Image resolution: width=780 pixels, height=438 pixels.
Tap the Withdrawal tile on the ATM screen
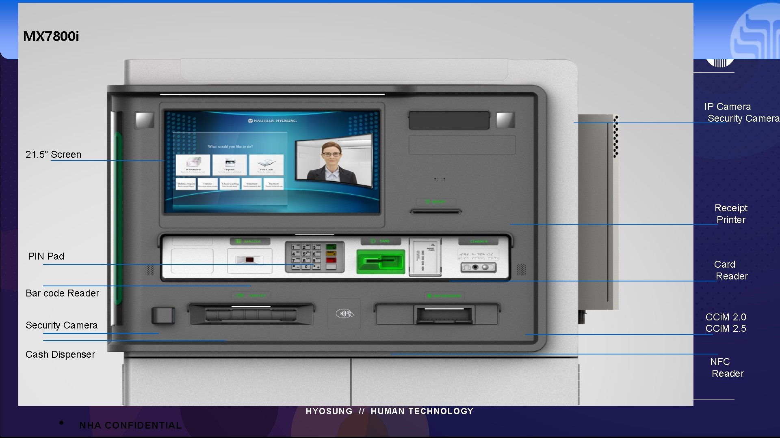coord(193,164)
